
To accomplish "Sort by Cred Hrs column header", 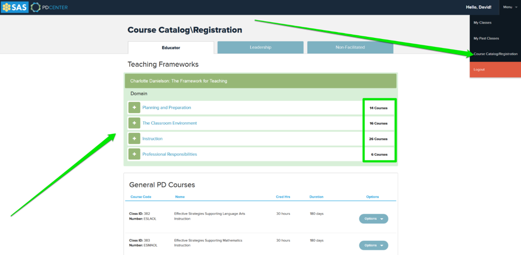I will pyautogui.click(x=283, y=197).
